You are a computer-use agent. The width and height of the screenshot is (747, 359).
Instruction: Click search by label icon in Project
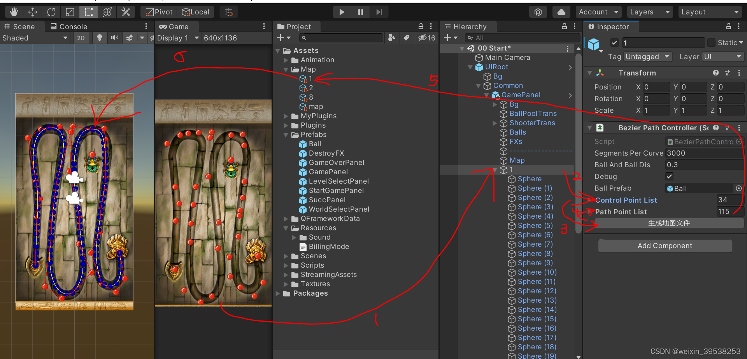point(407,38)
